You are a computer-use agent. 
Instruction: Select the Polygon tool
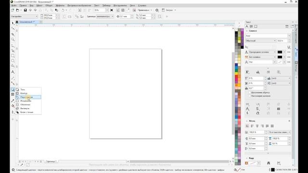pyautogui.click(x=13, y=66)
